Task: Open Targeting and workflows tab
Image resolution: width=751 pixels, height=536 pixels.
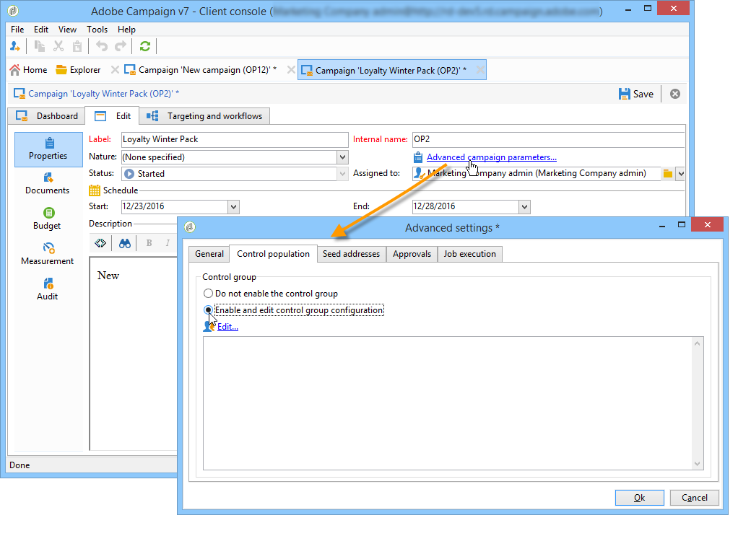Action: 204,116
